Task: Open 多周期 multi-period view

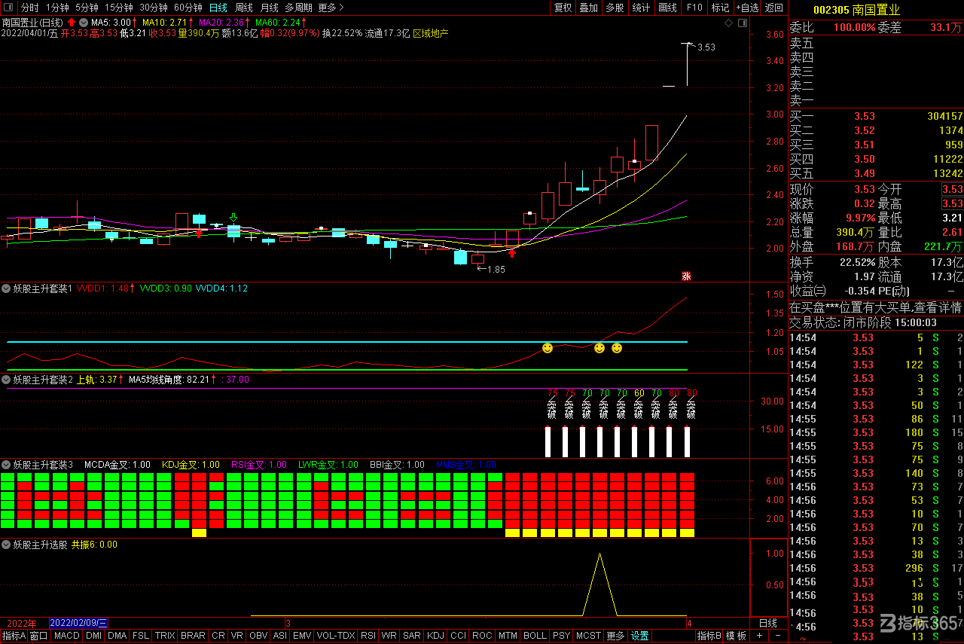Action: (298, 8)
